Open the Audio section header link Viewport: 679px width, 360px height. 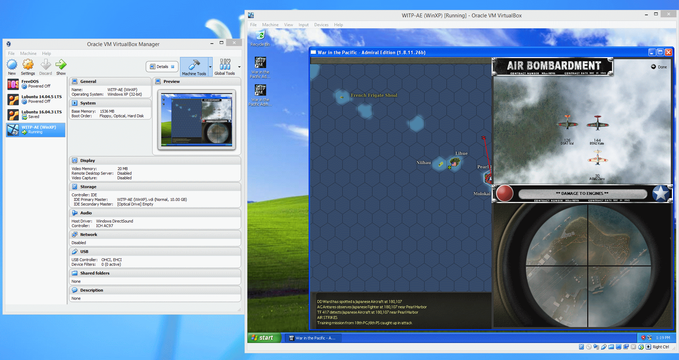pos(86,213)
